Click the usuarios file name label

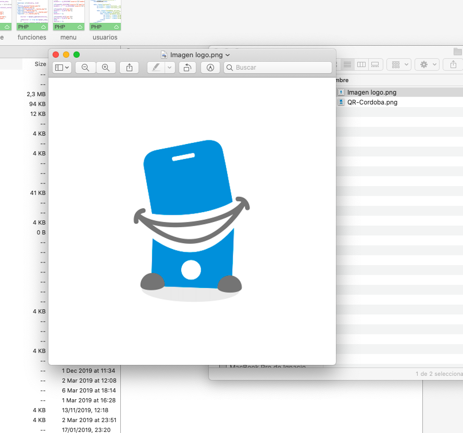[x=105, y=37]
